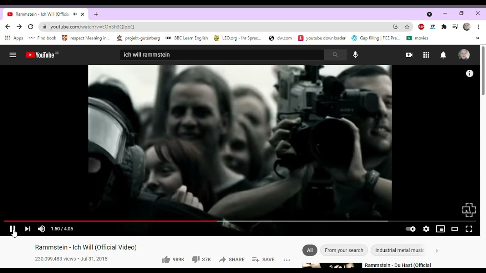Reload the page

(x=31, y=27)
